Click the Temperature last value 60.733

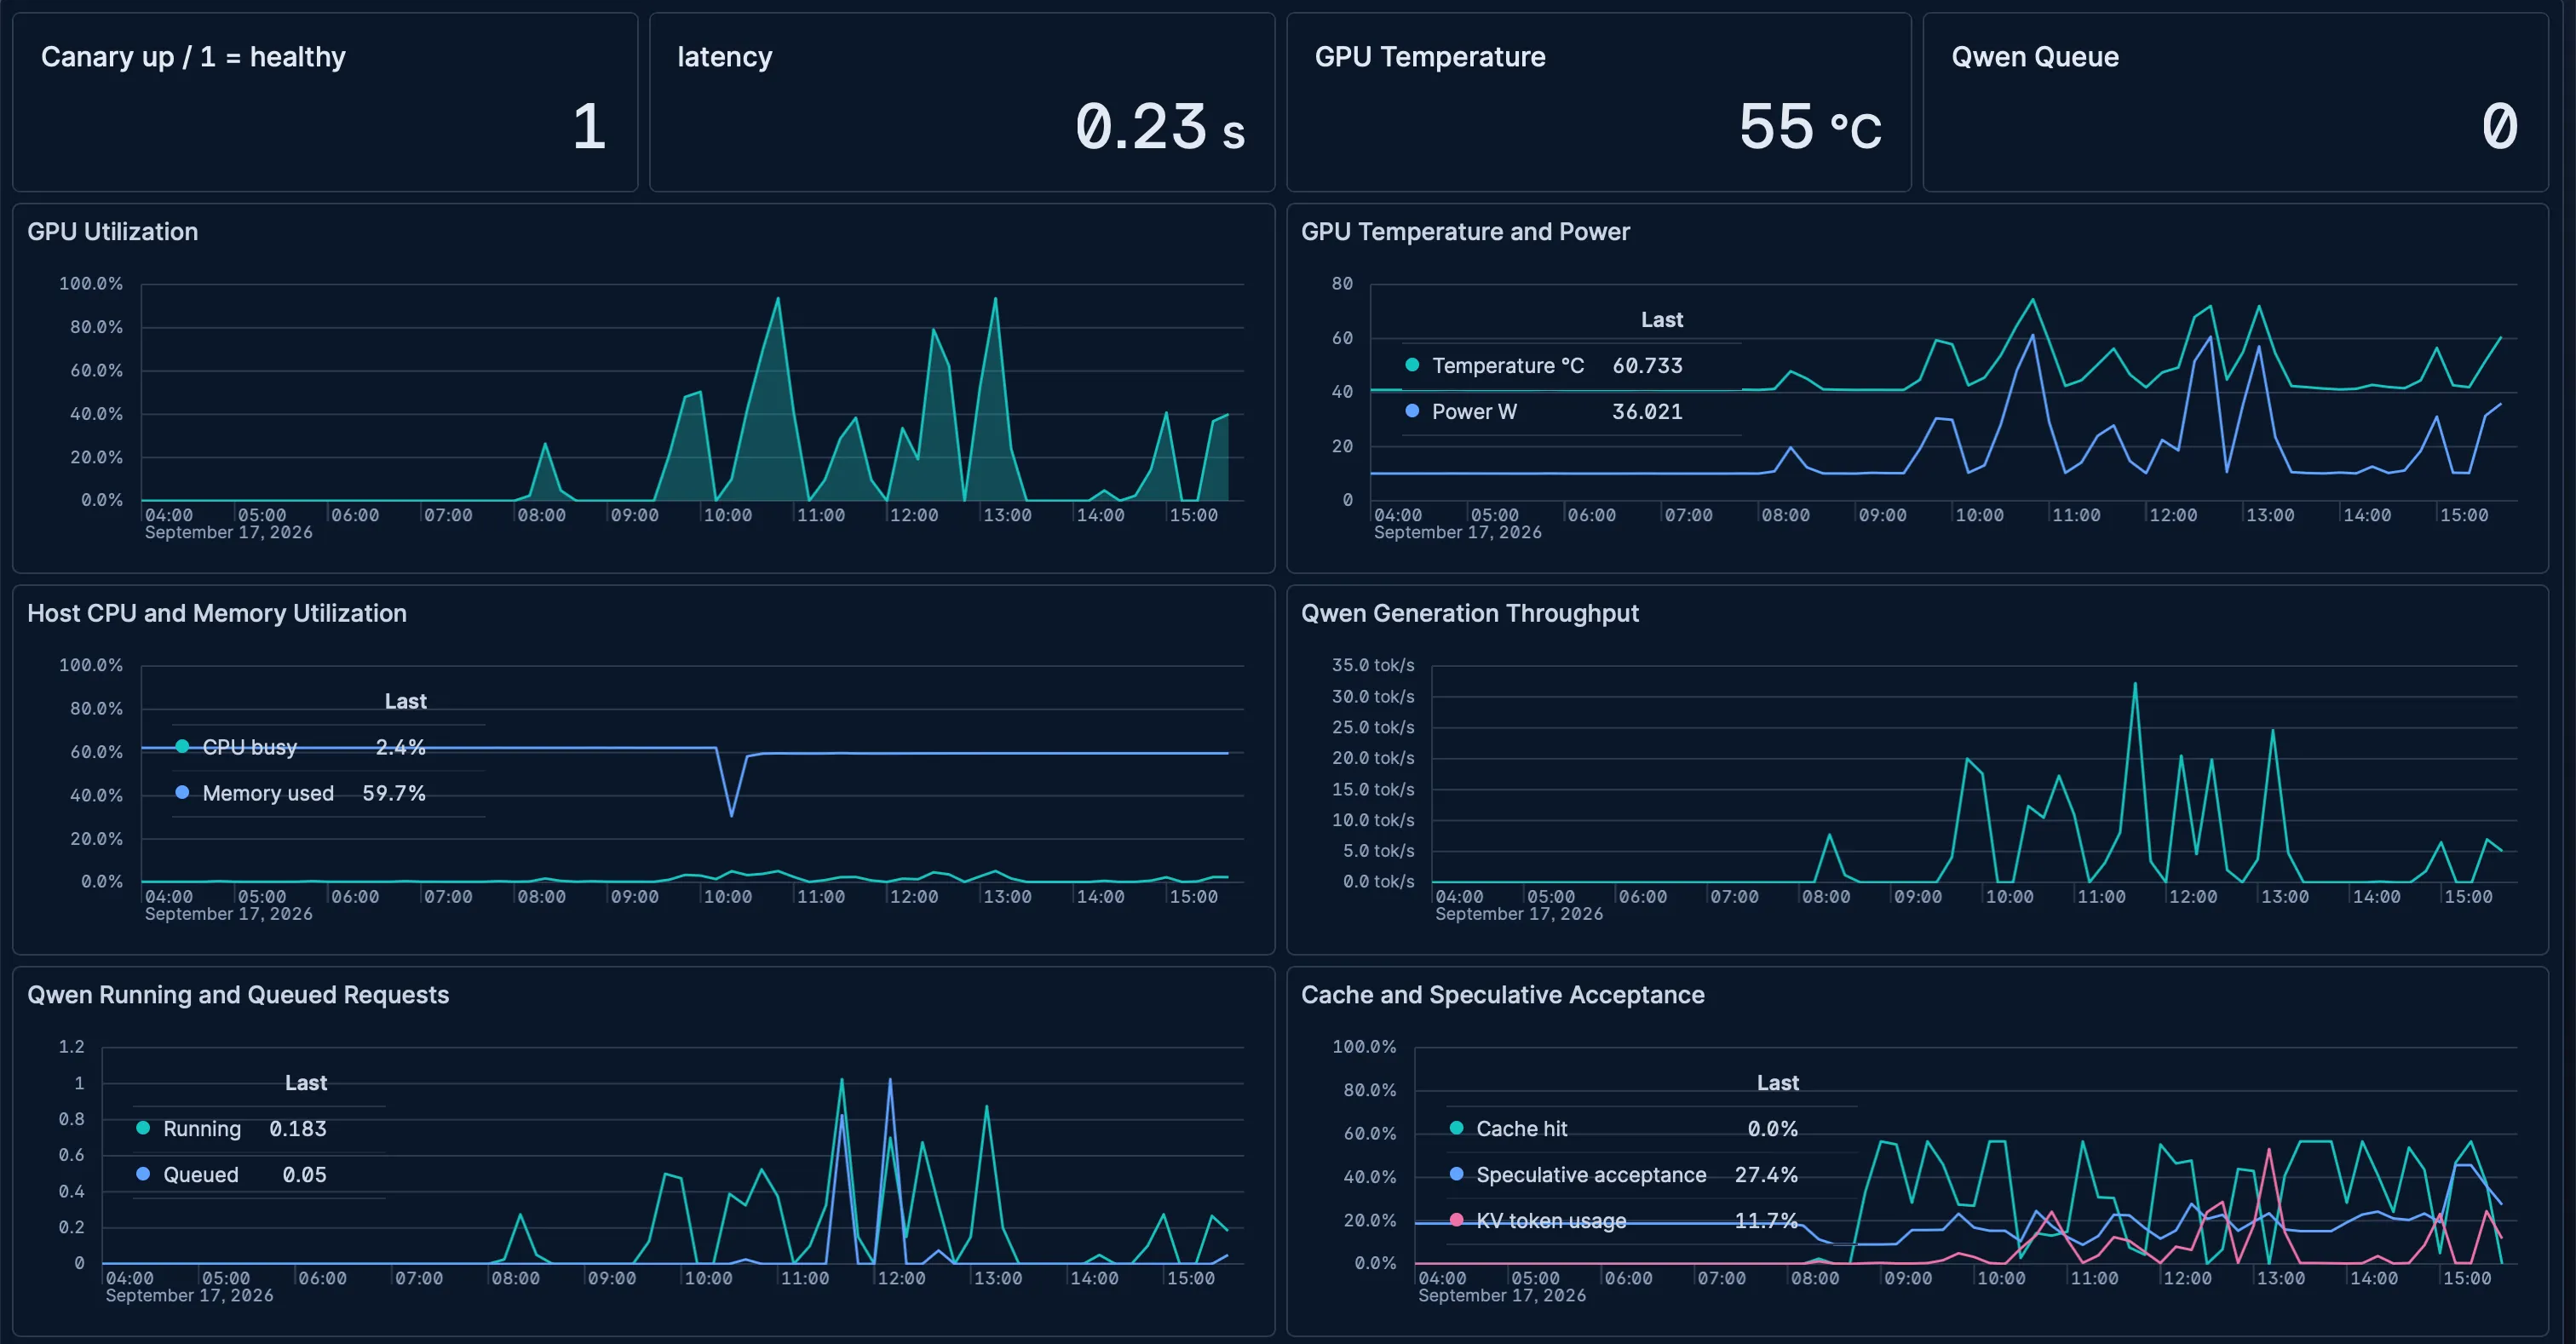pos(1647,366)
